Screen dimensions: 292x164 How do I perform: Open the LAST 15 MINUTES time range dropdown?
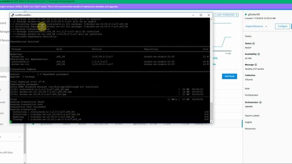(x=227, y=15)
